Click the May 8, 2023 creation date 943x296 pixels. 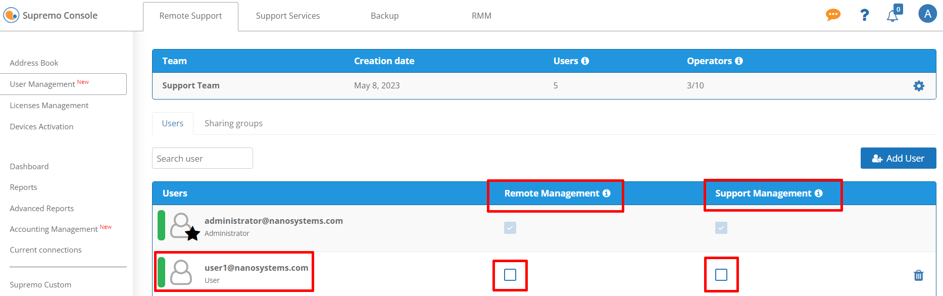(377, 85)
